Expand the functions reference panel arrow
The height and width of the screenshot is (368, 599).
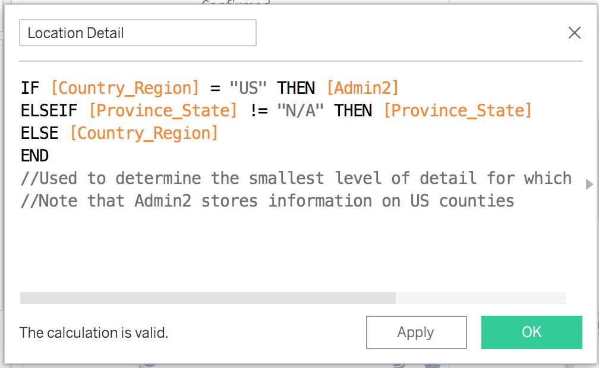pyautogui.click(x=589, y=184)
